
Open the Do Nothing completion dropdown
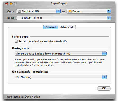[x=61, y=77]
